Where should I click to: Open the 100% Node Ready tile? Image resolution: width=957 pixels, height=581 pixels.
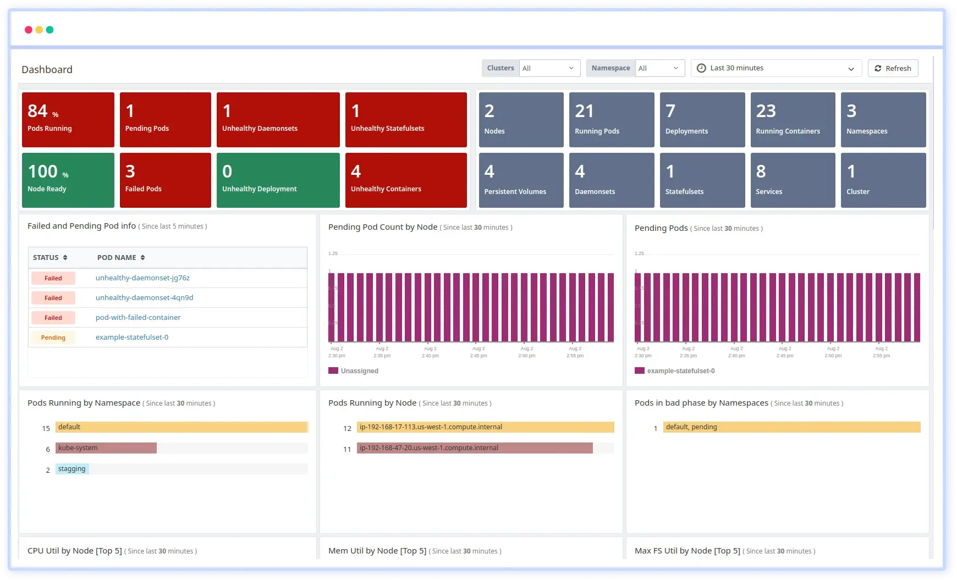(x=68, y=180)
